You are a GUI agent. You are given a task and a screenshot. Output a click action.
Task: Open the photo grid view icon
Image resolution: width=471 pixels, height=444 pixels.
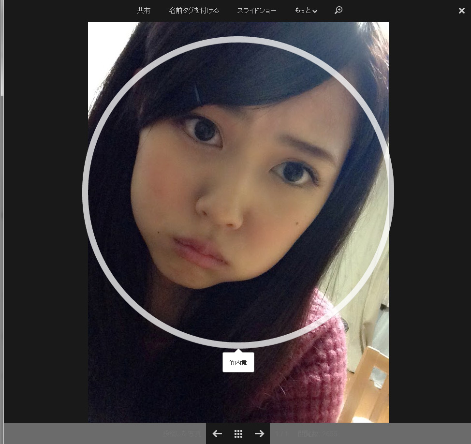pyautogui.click(x=238, y=433)
